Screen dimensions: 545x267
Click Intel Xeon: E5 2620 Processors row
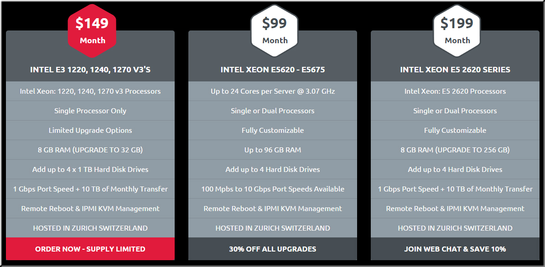coord(455,91)
